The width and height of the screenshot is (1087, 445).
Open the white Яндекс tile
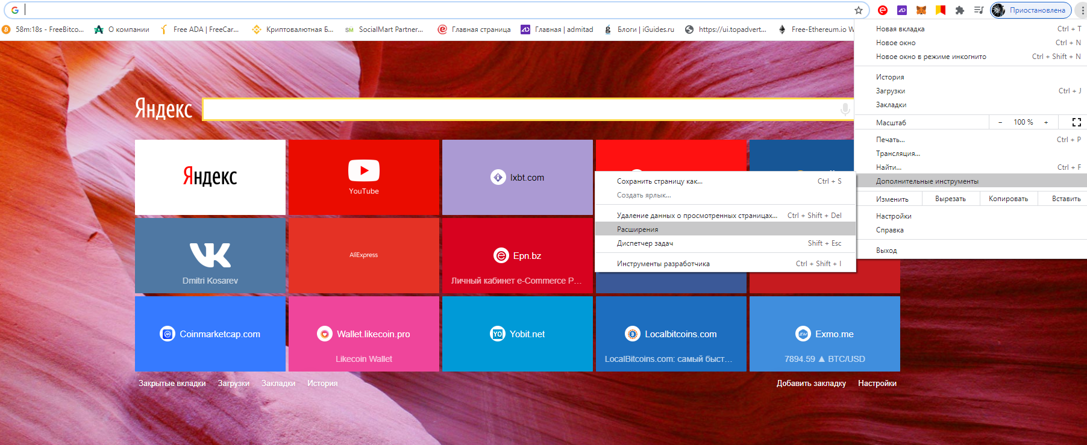(x=210, y=178)
